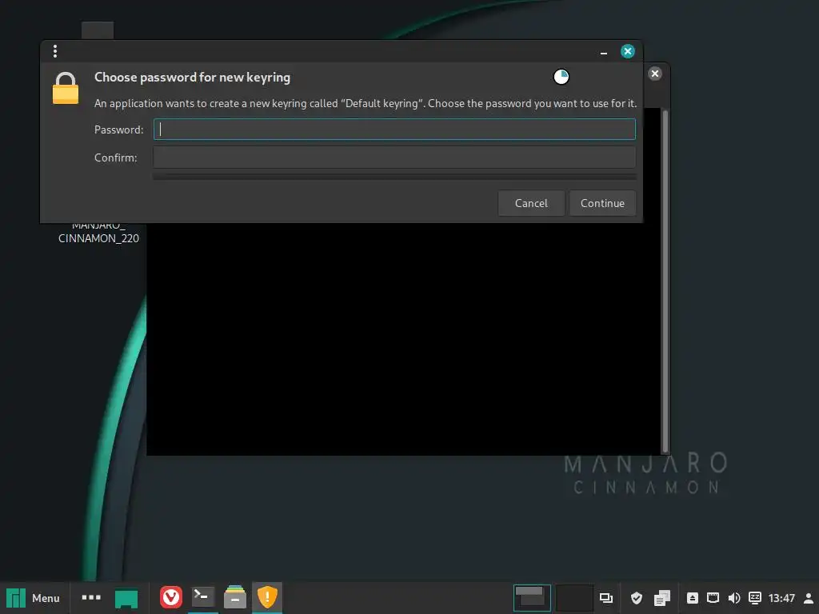Open the update shield tray icon
The width and height of the screenshot is (819, 614).
pyautogui.click(x=636, y=598)
